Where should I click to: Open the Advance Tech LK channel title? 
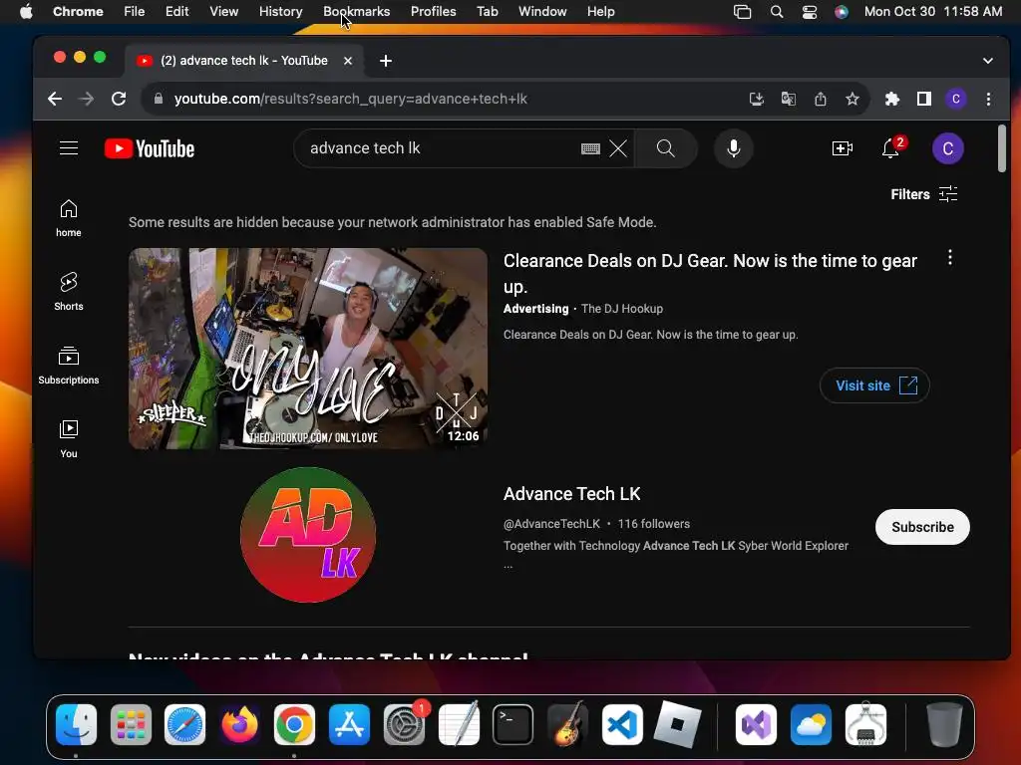coord(571,494)
